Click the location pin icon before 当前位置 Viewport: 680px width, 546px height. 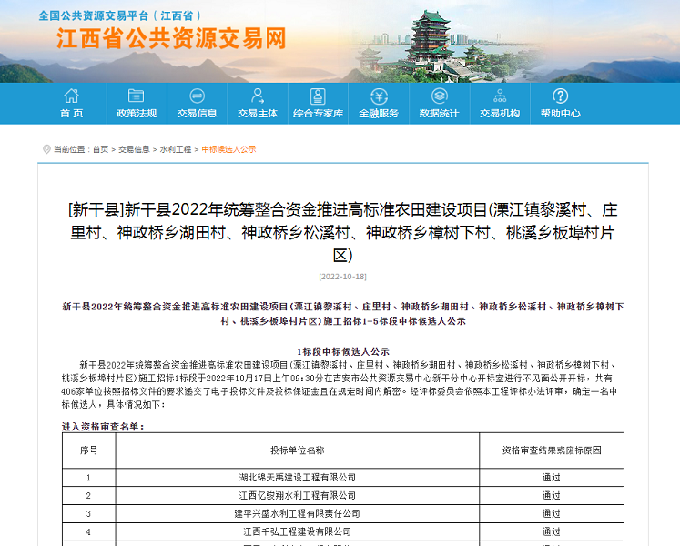pyautogui.click(x=46, y=149)
